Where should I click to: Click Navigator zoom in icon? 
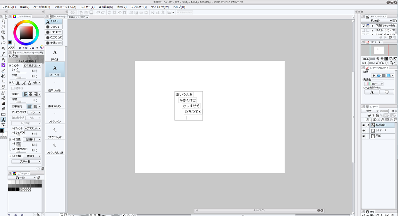click(382, 59)
